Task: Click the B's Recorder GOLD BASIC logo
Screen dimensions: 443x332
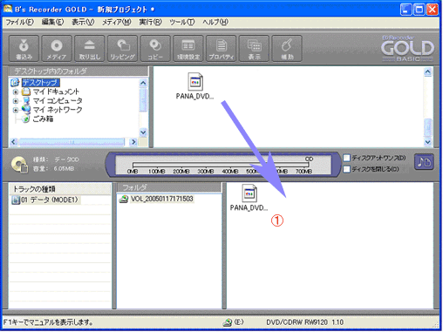Action: [x=408, y=49]
